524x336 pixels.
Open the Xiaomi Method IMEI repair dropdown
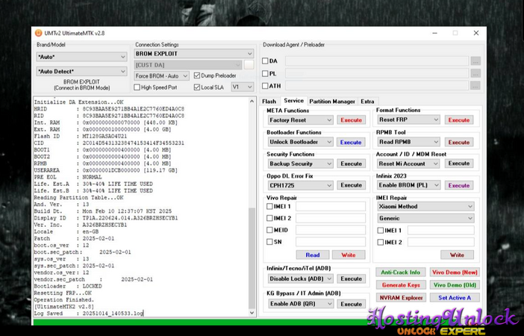(x=425, y=206)
